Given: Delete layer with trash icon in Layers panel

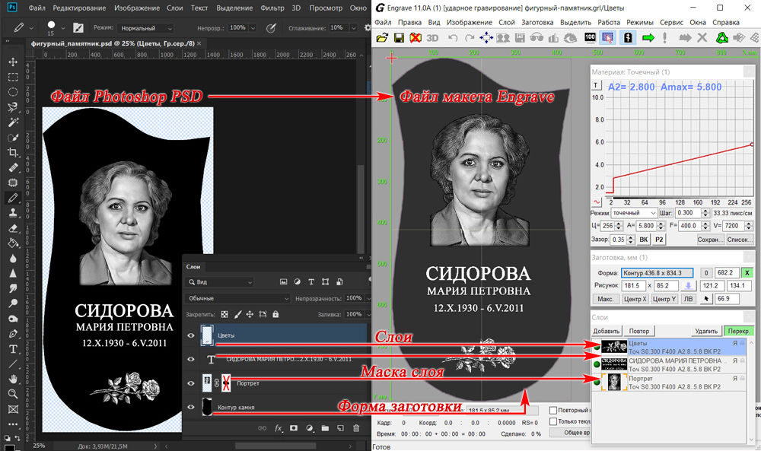Looking at the screenshot, I should 356,428.
